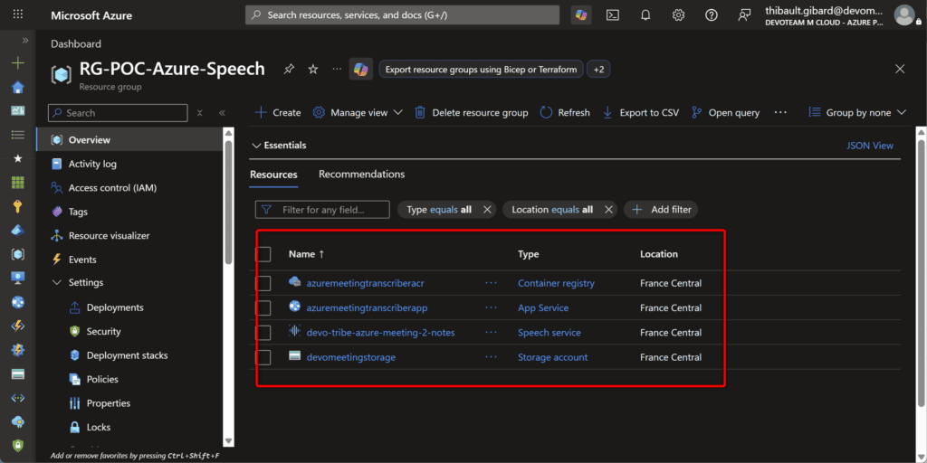Check the devo-tribe-azure-meeting-2-notes row checkbox
The image size is (927, 463).
coord(263,333)
